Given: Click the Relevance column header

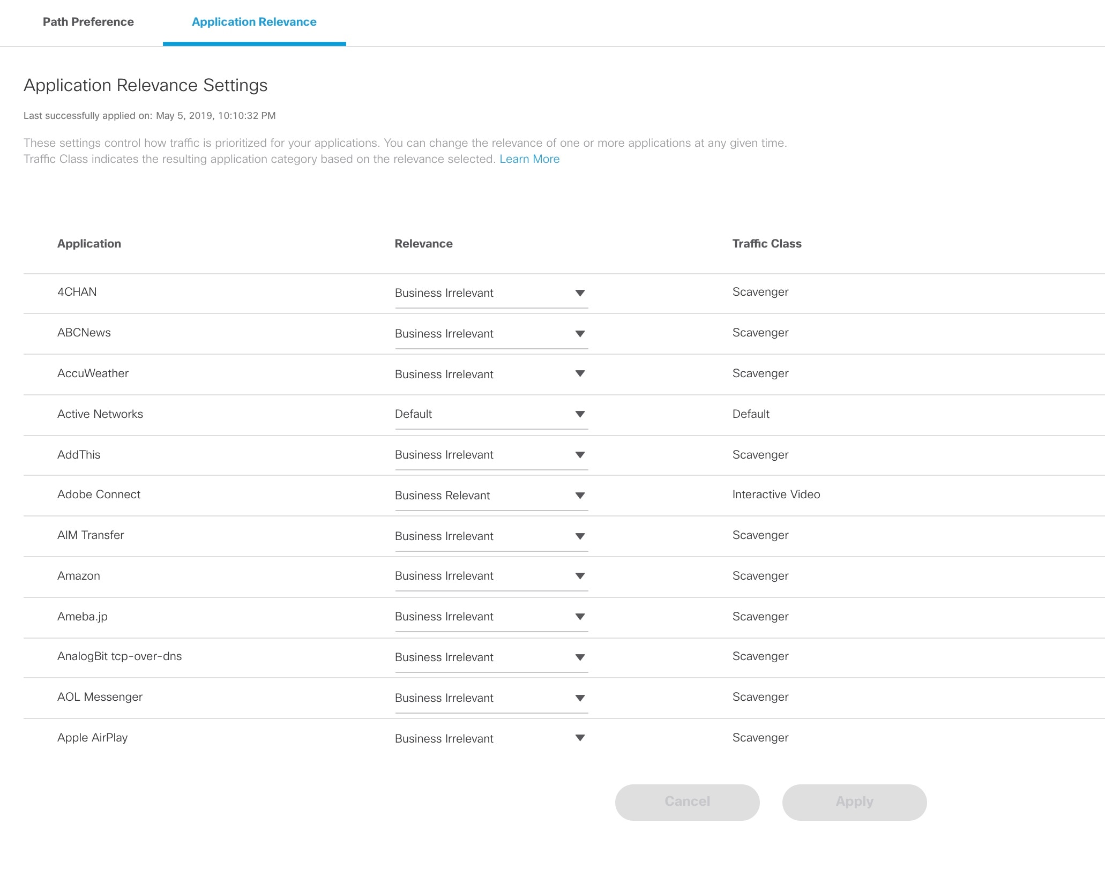Looking at the screenshot, I should click(424, 244).
